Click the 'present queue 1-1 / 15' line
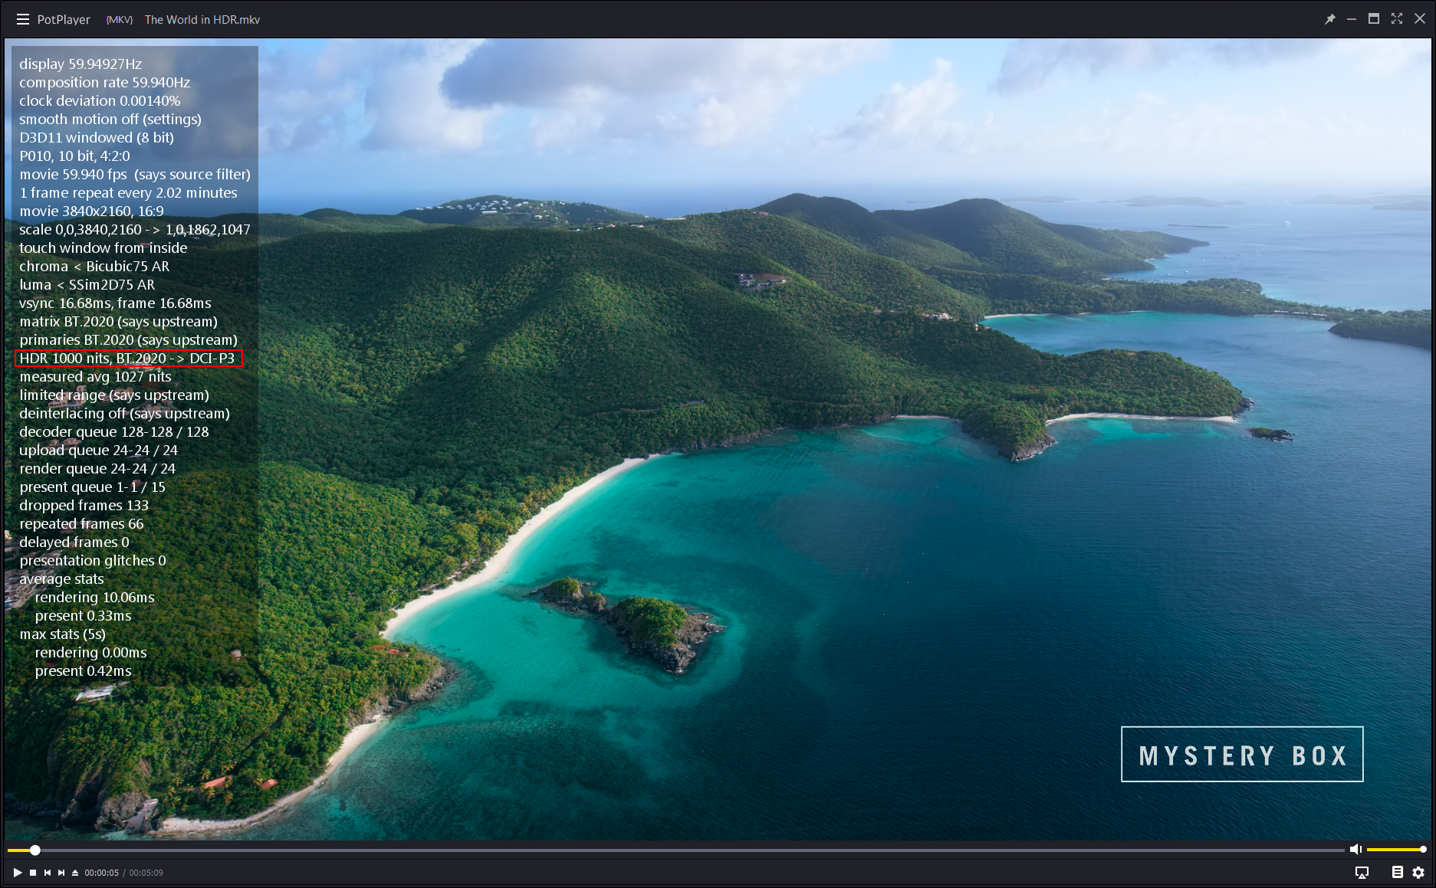Screen dimensions: 1436x888 (x=93, y=487)
